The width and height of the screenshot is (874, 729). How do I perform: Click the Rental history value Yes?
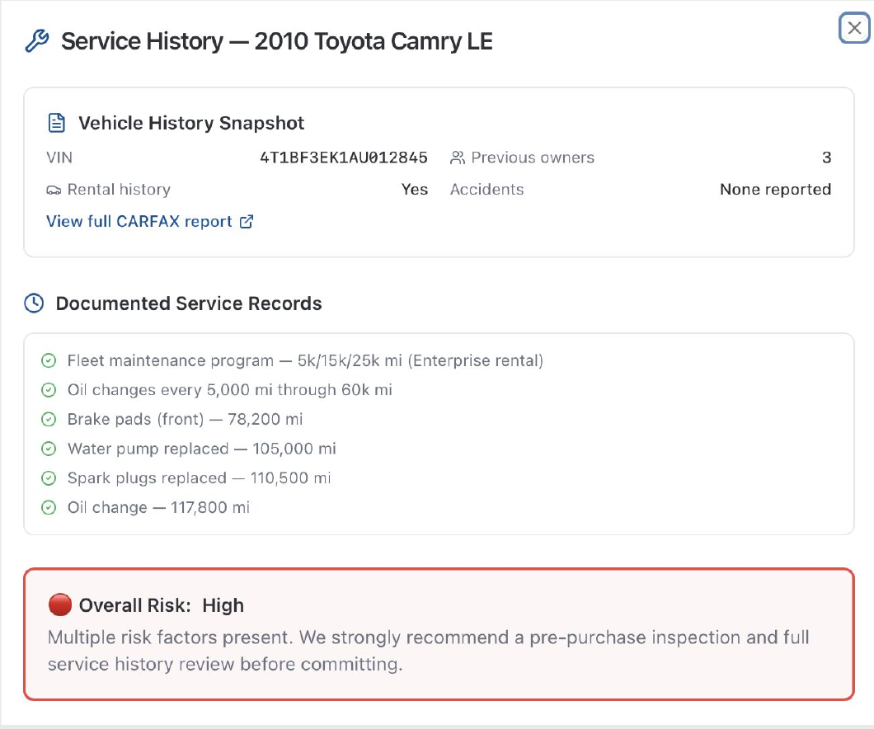point(415,190)
